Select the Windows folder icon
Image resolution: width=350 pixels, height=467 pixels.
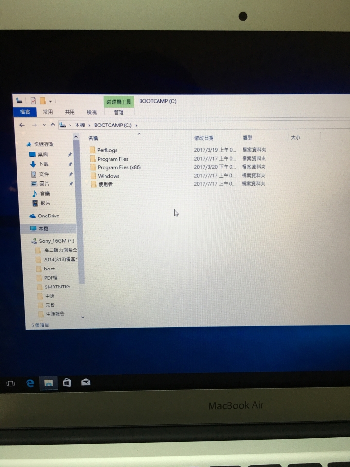click(93, 176)
